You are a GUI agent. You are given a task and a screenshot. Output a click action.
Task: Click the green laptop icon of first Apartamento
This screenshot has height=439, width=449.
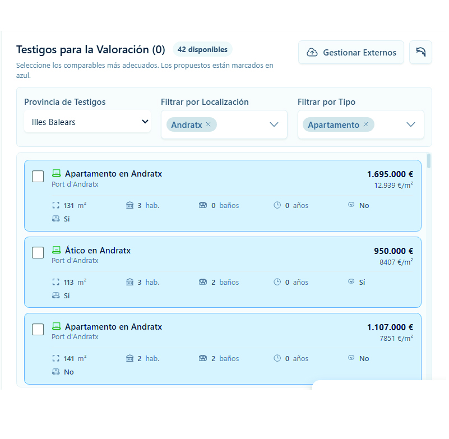coord(57,173)
